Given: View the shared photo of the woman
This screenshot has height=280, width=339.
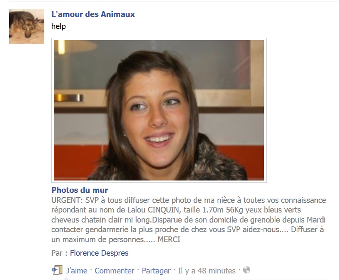Looking at the screenshot, I should click(159, 110).
